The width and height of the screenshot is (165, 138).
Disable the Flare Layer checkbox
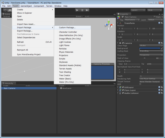[123, 90]
